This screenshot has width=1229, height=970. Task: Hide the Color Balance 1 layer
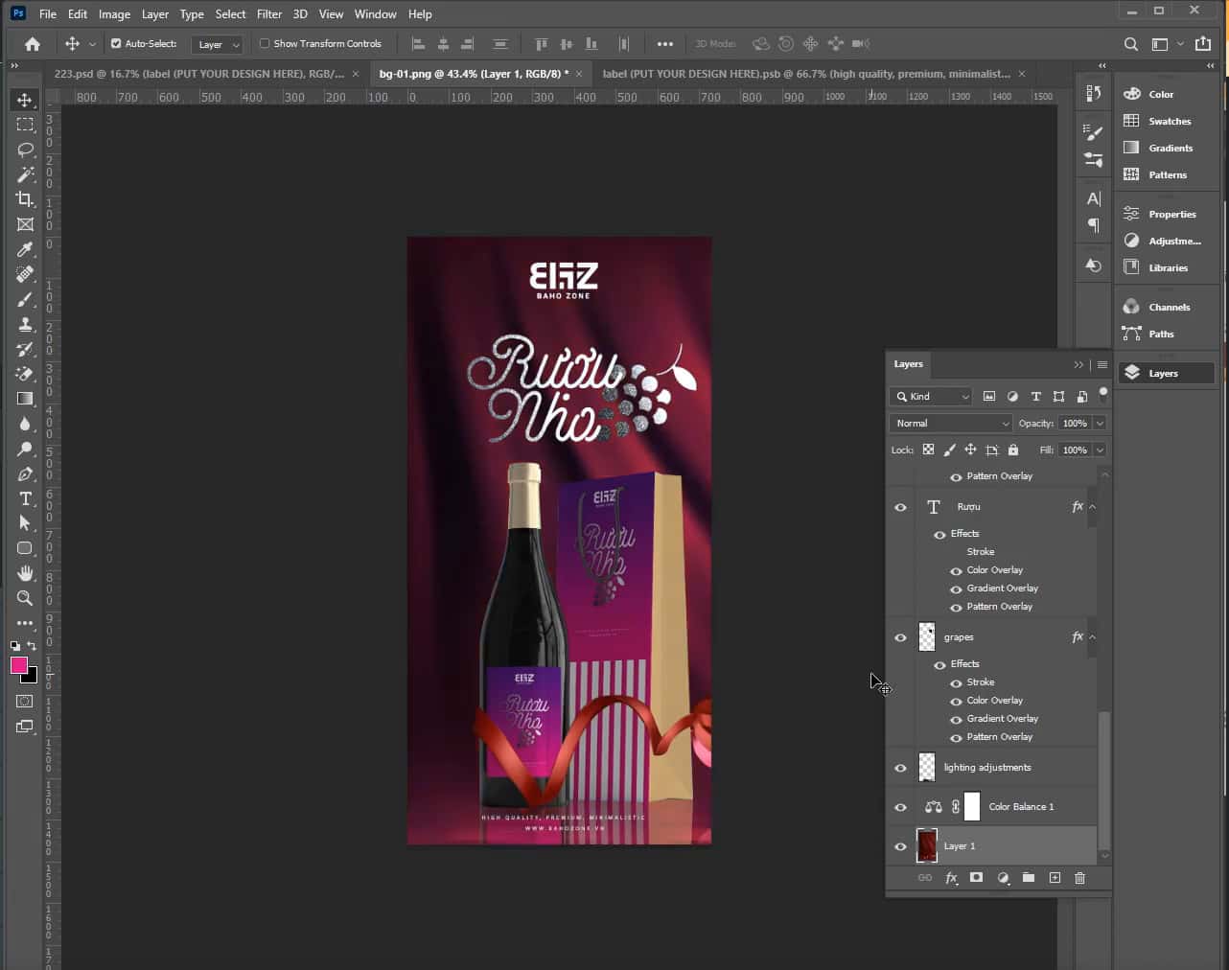coord(900,807)
